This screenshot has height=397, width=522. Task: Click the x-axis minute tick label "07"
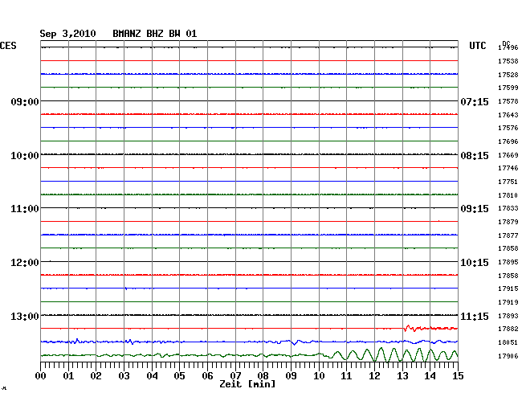[x=235, y=376]
